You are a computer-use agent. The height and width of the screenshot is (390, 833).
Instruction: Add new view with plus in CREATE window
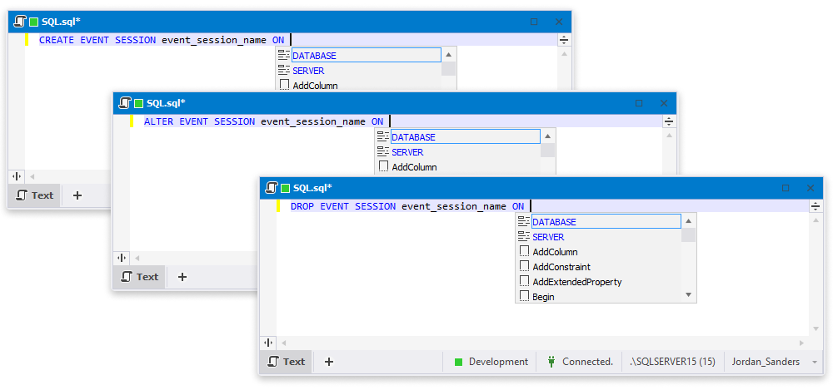[x=77, y=195]
